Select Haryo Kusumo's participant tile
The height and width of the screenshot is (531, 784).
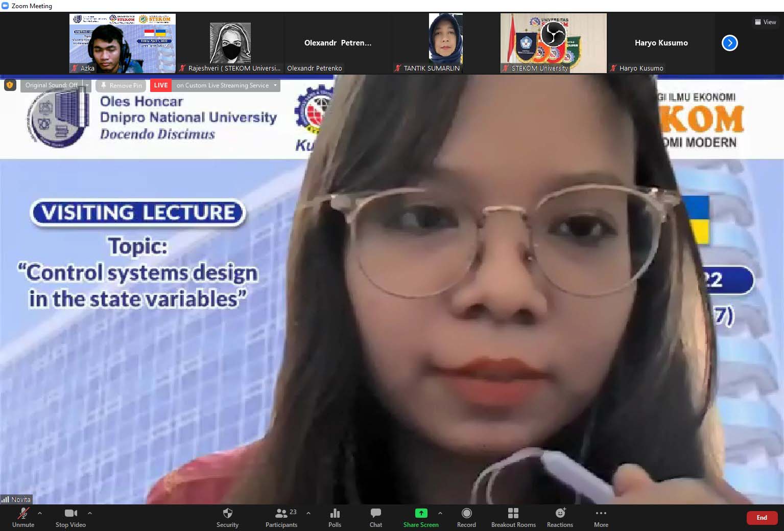661,43
